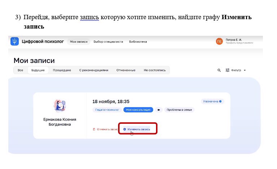Click the video camera badge icon
277x169 pixels.
(159, 110)
